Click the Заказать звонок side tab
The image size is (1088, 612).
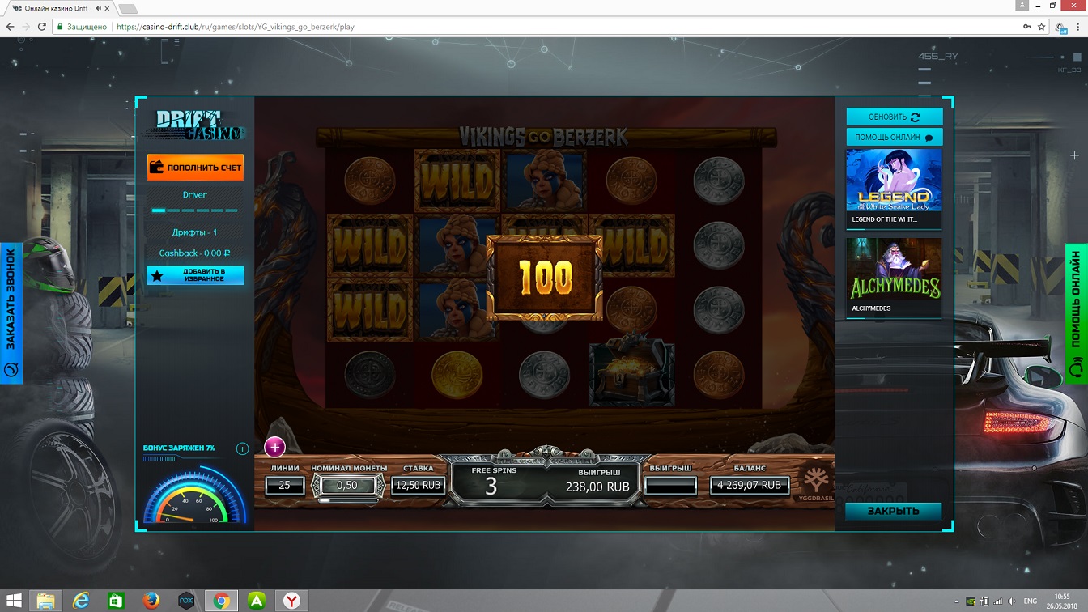[x=11, y=313]
